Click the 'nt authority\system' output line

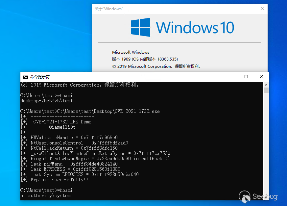click(45, 195)
